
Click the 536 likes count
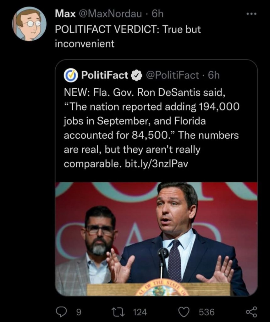coord(207,312)
